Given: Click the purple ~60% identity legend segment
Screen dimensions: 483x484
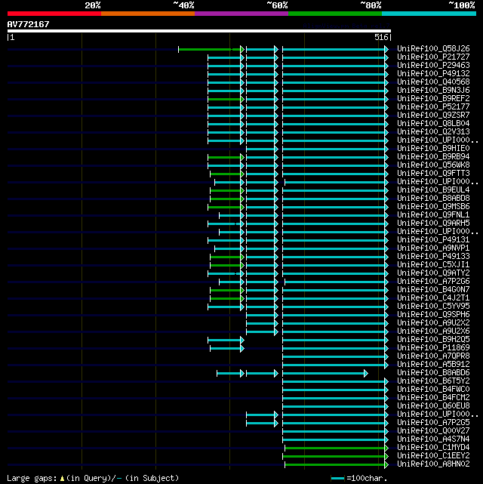Looking at the screenshot, I should pos(241,14).
